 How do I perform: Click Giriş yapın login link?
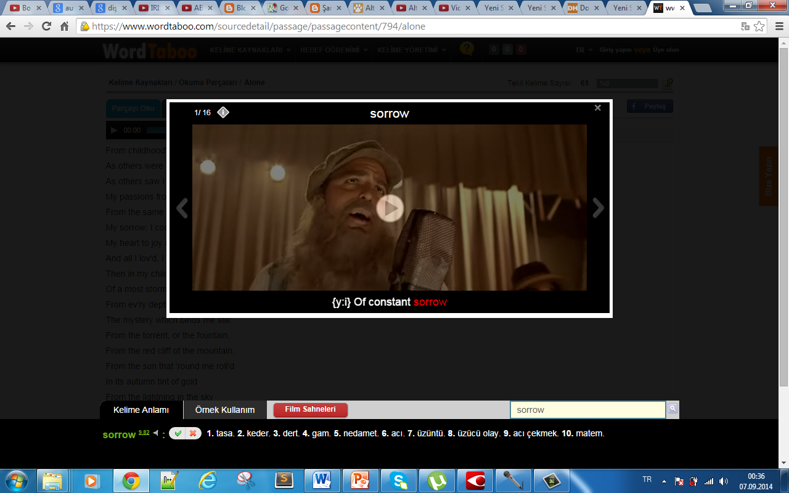(615, 50)
